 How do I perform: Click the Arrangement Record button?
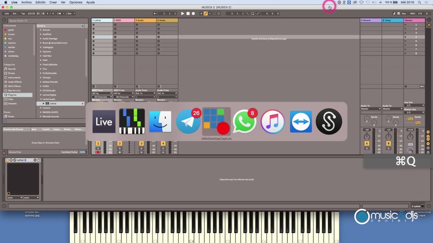[193, 13]
